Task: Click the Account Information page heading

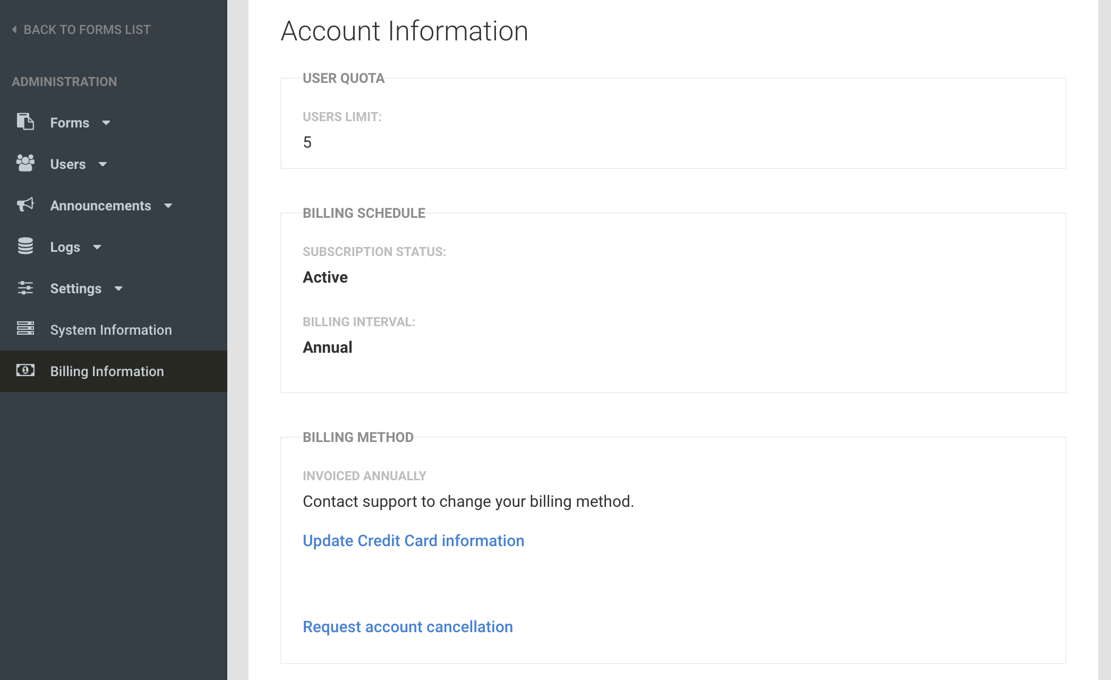Action: coord(404,31)
